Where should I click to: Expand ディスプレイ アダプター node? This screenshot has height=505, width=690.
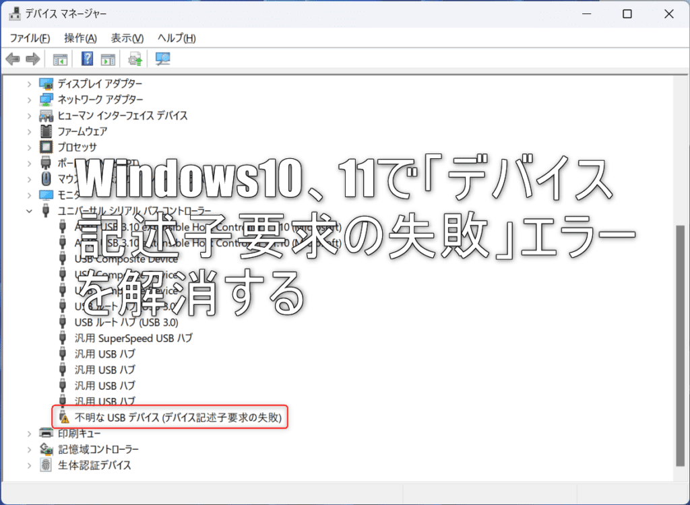coord(29,84)
